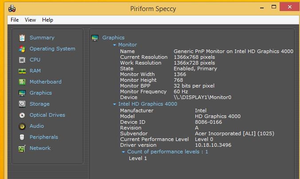Click the Operating System Windows flag icon
Screen dimensions: 300x179
click(x=22, y=49)
